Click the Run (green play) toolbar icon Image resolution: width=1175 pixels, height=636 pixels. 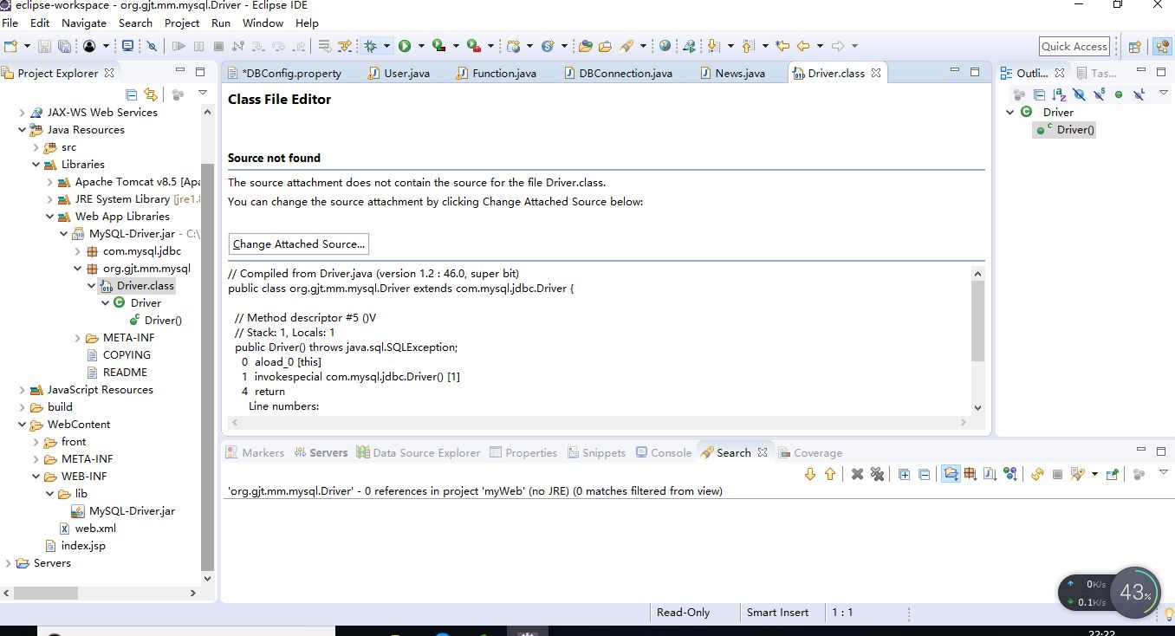[404, 46]
